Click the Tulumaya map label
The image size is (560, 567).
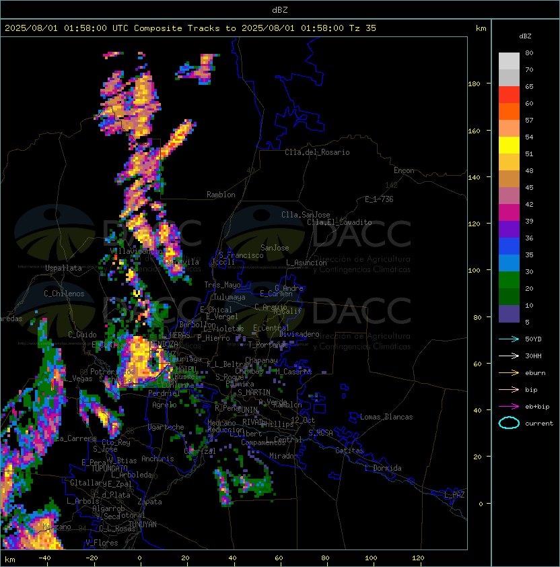click(x=230, y=297)
